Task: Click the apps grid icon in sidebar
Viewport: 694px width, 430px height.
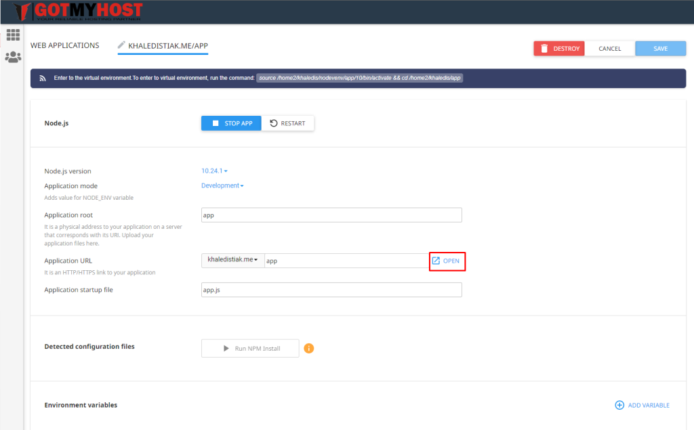Action: pos(13,35)
